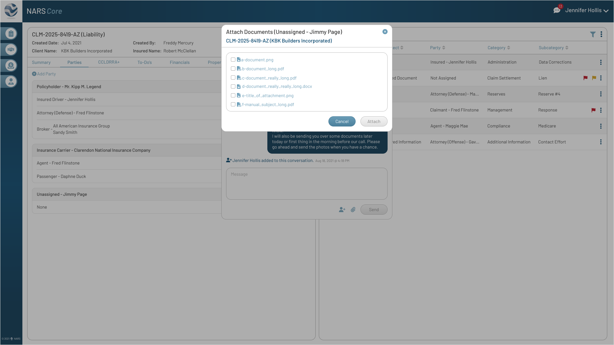Select the handshake Parties icon in sidebar
The height and width of the screenshot is (345, 614).
tap(11, 50)
